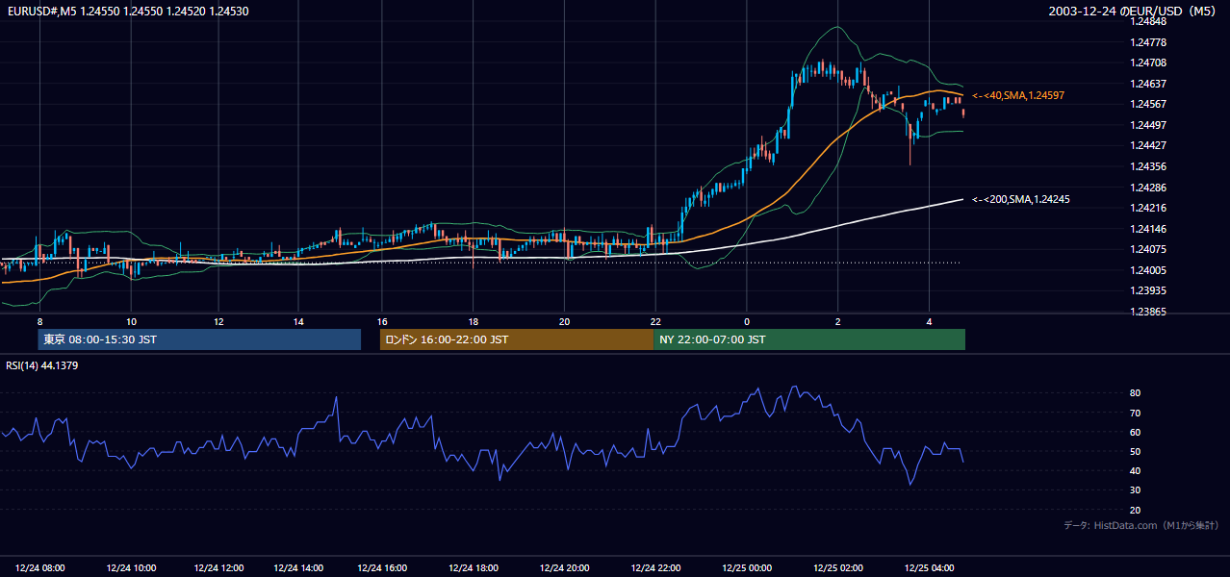Image resolution: width=1230 pixels, height=577 pixels.
Task: Click the 12/24 14:00 time label
Action: [x=298, y=567]
